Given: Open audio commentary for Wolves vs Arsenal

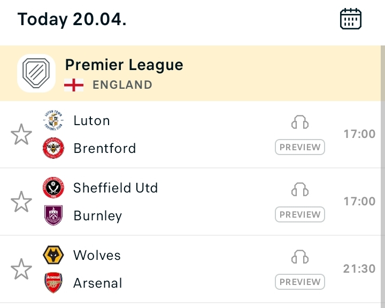Looking at the screenshot, I should 300,257.
